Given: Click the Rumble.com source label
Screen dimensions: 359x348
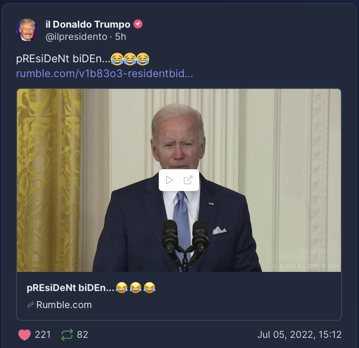Looking at the screenshot, I should tap(64, 305).
